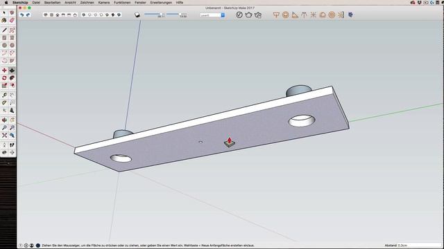
Task: Open the Erweiterungen menu
Action: (161, 3)
